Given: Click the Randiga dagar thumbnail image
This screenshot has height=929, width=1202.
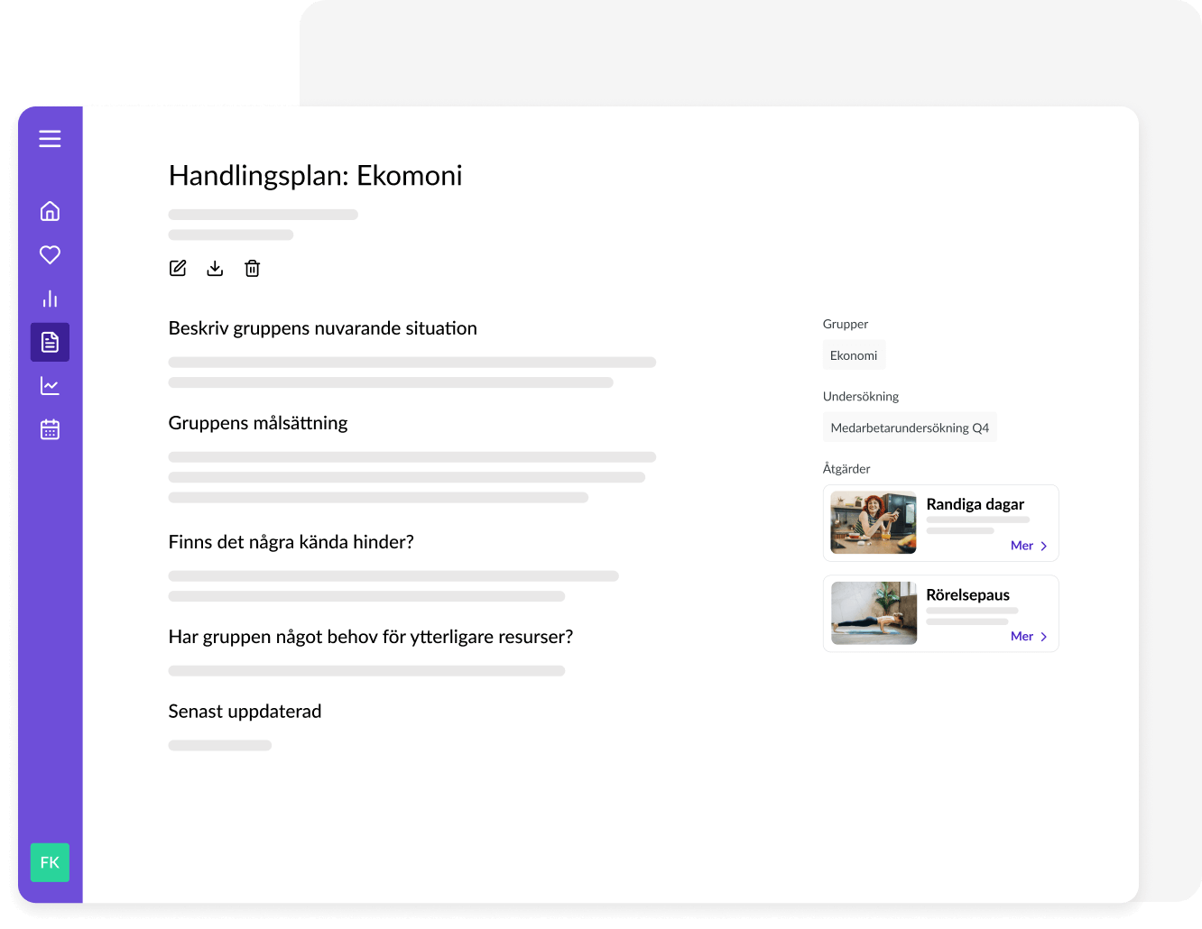Looking at the screenshot, I should pyautogui.click(x=874, y=522).
